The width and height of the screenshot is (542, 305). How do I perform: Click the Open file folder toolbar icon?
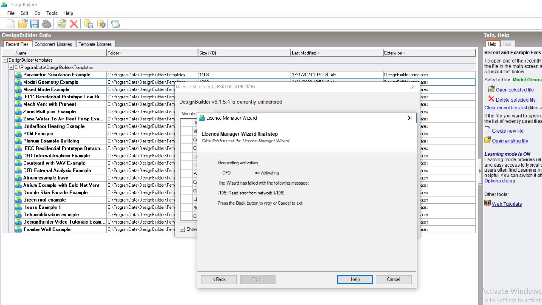pyautogui.click(x=23, y=24)
